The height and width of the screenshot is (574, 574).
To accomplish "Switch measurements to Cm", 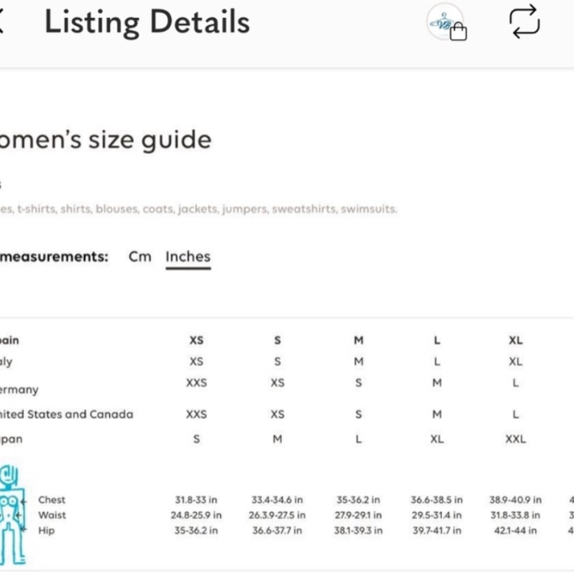I will (140, 257).
